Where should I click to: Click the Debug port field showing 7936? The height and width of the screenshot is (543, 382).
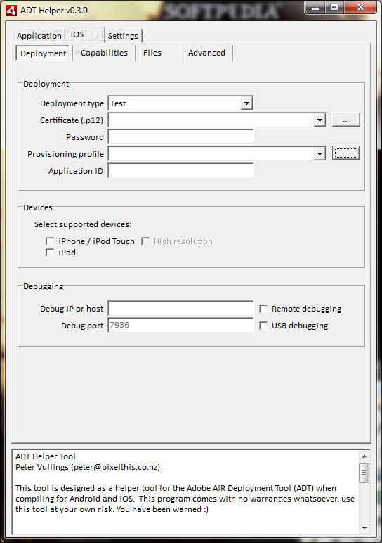coord(180,325)
